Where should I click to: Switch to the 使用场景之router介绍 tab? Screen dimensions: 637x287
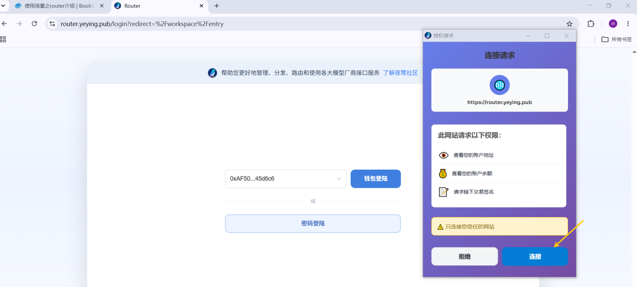59,6
